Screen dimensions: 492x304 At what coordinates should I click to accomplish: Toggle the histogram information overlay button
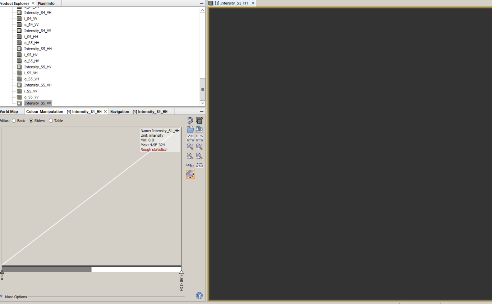190,174
